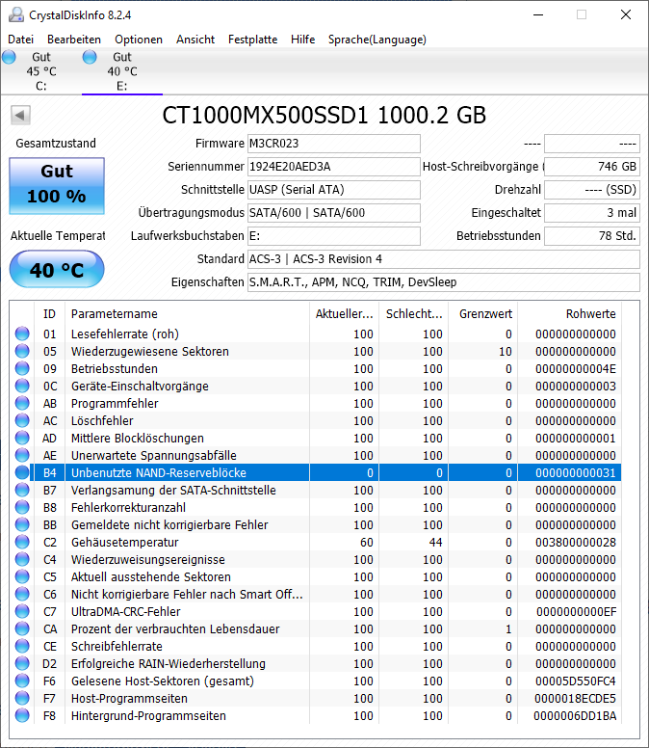Click the Seriennummer field 1924E20AED3A
This screenshot has width=649, height=748.
333,167
